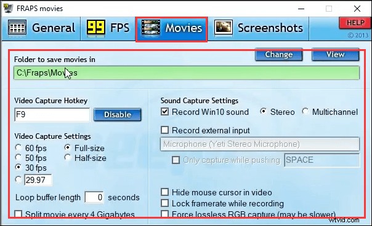372x226 pixels.
Task: Click the 29.97 custom fps field
Action: 38,180
